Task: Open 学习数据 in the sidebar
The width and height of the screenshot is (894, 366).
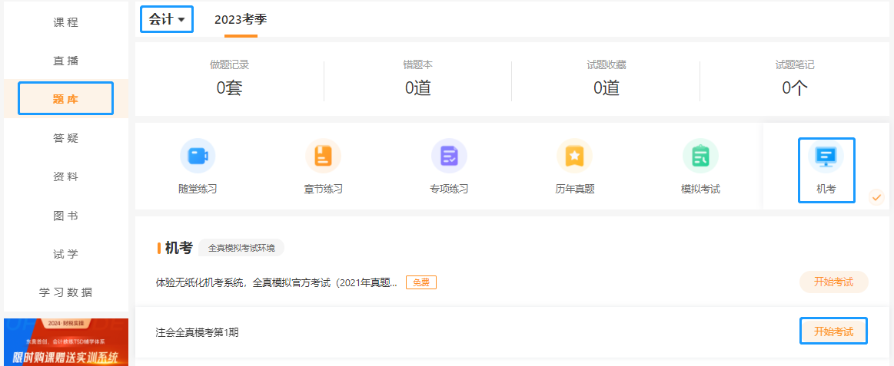Action: click(x=65, y=292)
